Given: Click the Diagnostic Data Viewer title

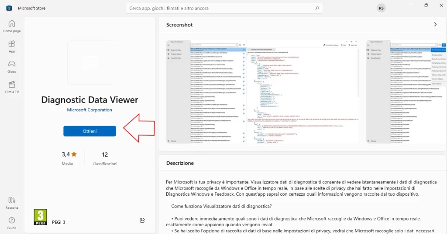Looking at the screenshot, I should 89,100.
